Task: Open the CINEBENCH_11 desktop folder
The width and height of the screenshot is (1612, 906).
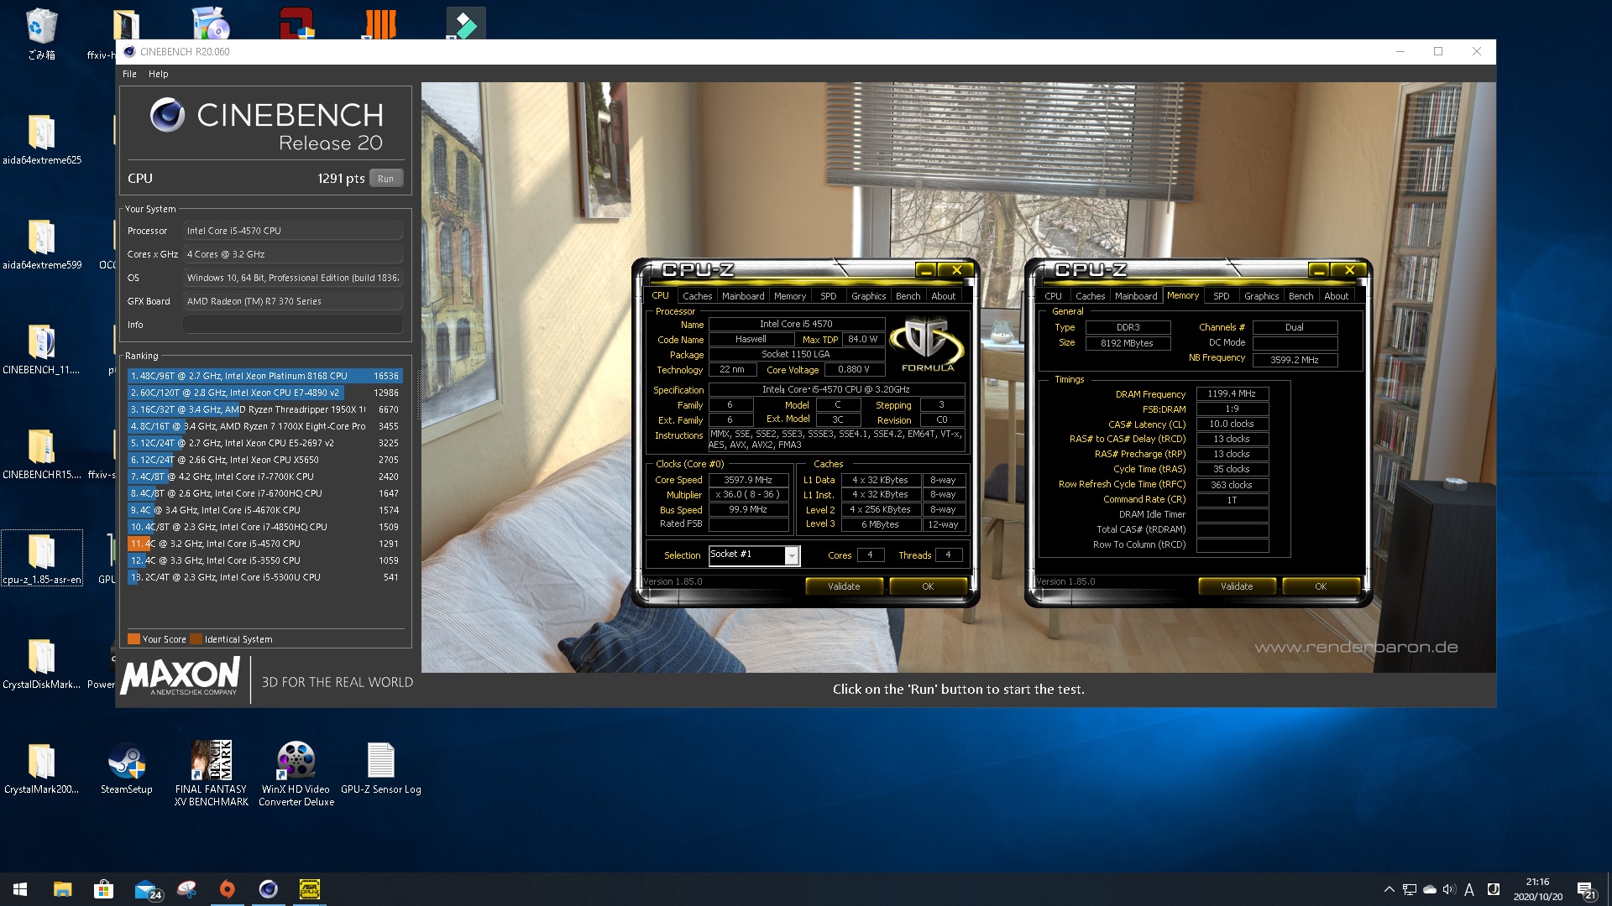Action: pos(42,349)
